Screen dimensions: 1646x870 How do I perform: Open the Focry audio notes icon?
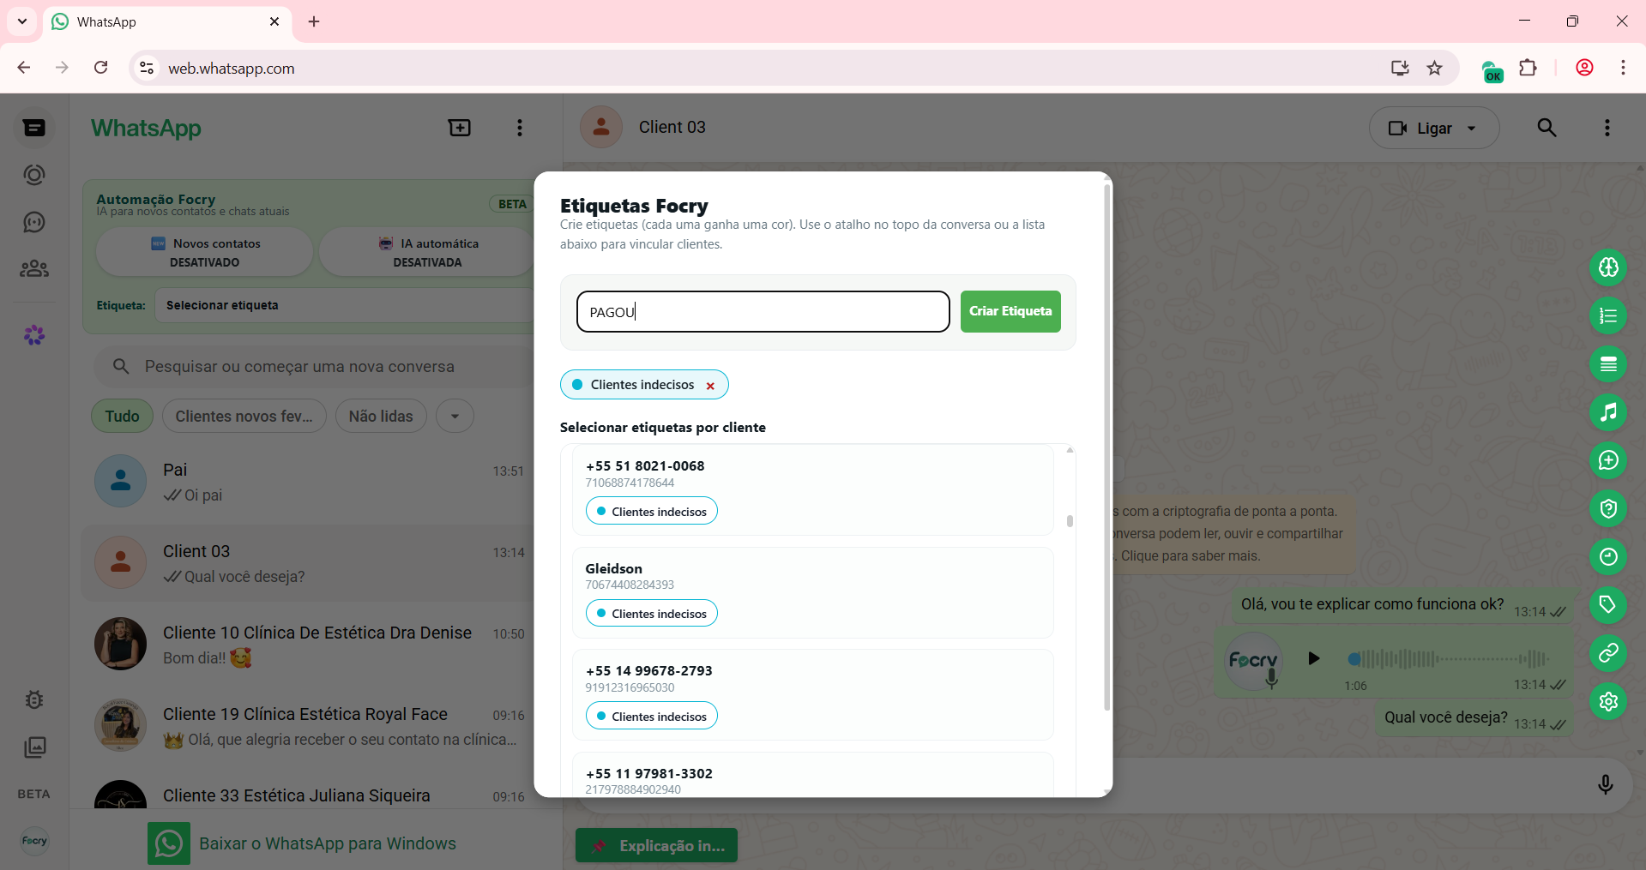point(1608,412)
